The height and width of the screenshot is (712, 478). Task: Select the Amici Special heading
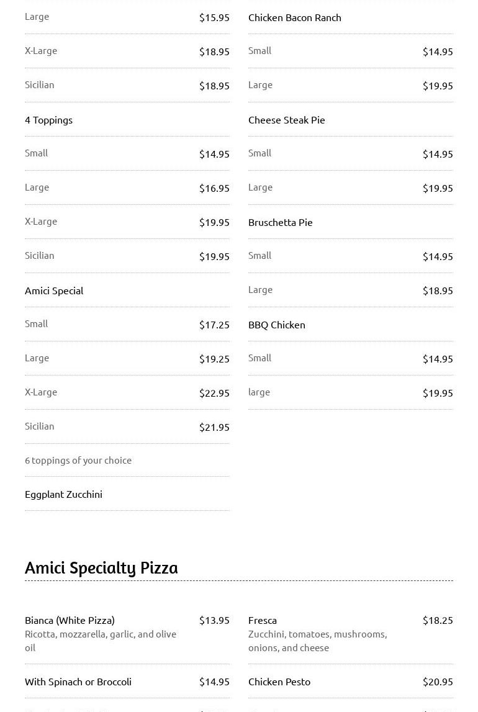54,291
